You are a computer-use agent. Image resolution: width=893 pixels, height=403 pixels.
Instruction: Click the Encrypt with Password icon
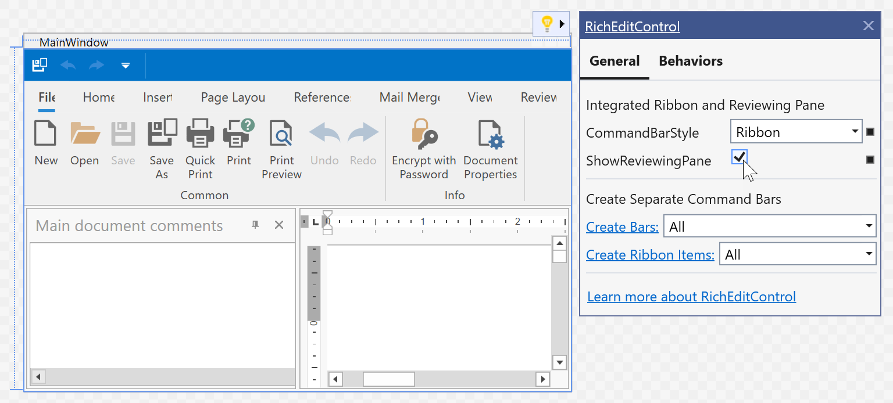tap(424, 133)
